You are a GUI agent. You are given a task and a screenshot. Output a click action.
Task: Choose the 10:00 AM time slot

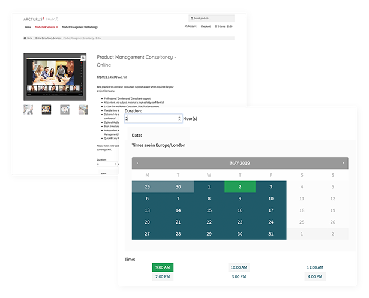pyautogui.click(x=239, y=267)
